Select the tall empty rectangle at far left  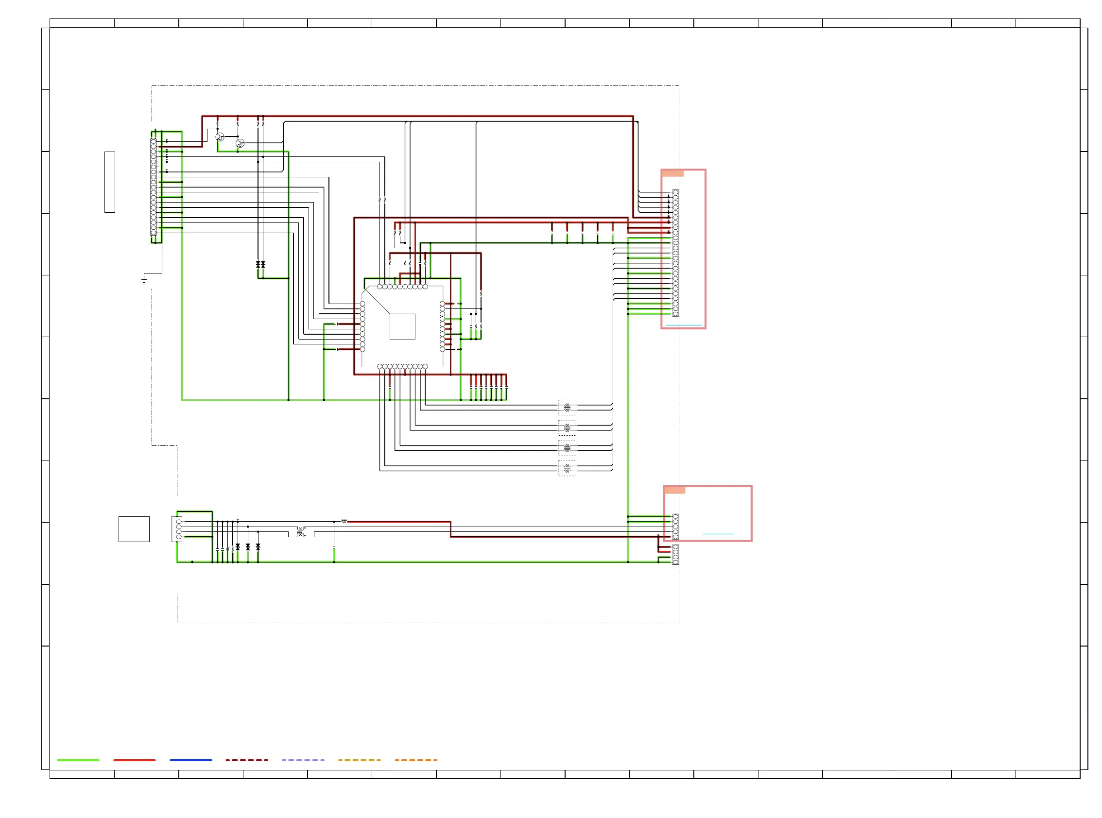click(110, 182)
